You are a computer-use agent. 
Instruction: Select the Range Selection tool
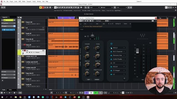click(58, 7)
